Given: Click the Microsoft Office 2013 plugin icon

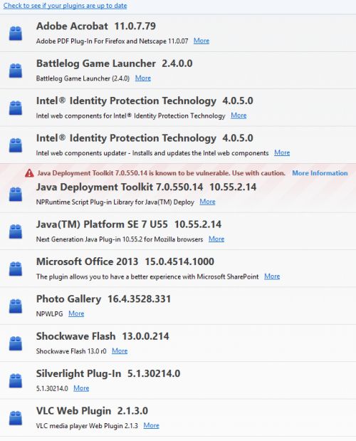Looking at the screenshot, I should click(x=16, y=269).
